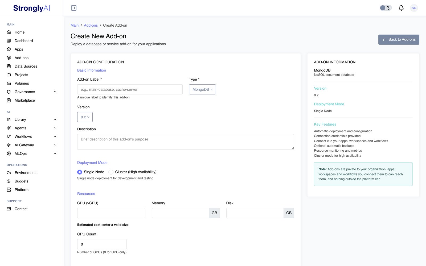Expand the Library menu

(x=32, y=119)
